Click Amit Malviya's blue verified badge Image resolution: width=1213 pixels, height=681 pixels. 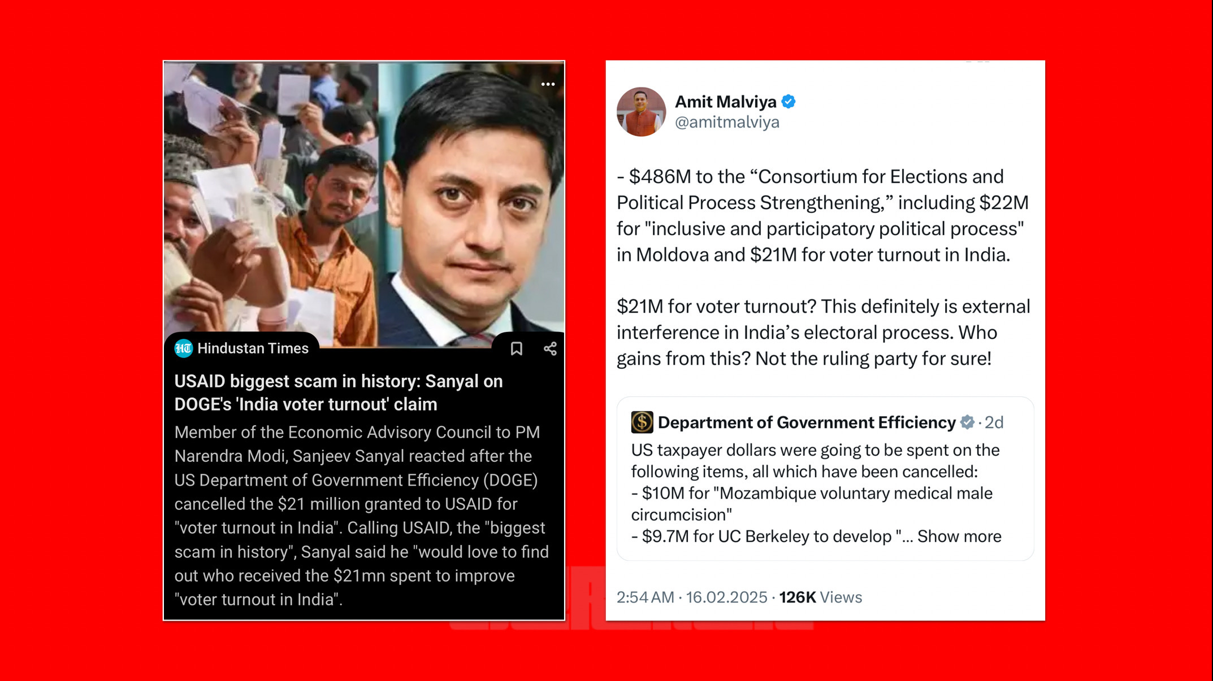tap(789, 102)
